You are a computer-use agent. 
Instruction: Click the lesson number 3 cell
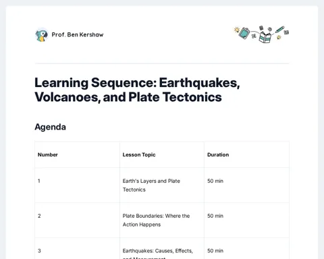(77, 248)
